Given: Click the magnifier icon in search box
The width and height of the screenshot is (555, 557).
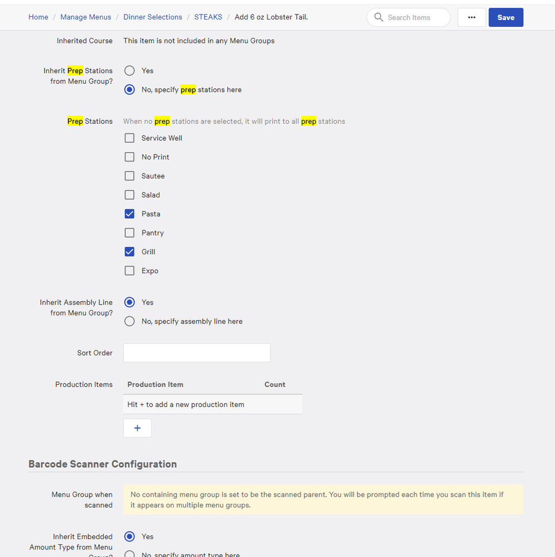Looking at the screenshot, I should point(379,17).
